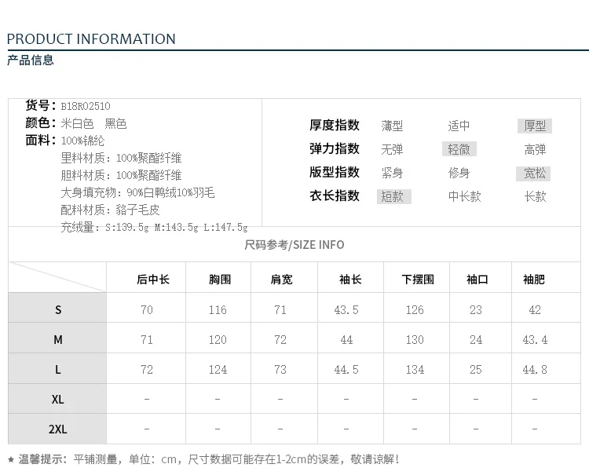589x475 pixels.
Task: Click the 米白色 color option
Action: click(77, 123)
